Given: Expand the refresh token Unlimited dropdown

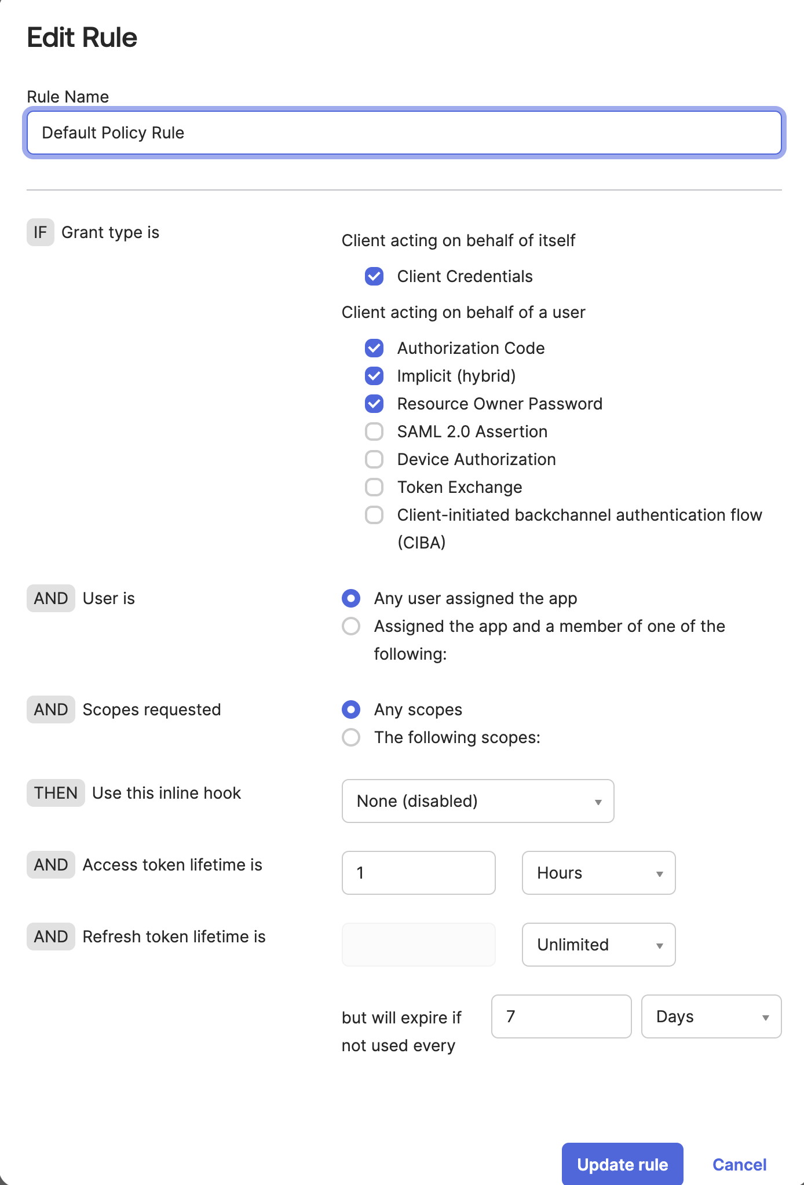Looking at the screenshot, I should tap(598, 945).
